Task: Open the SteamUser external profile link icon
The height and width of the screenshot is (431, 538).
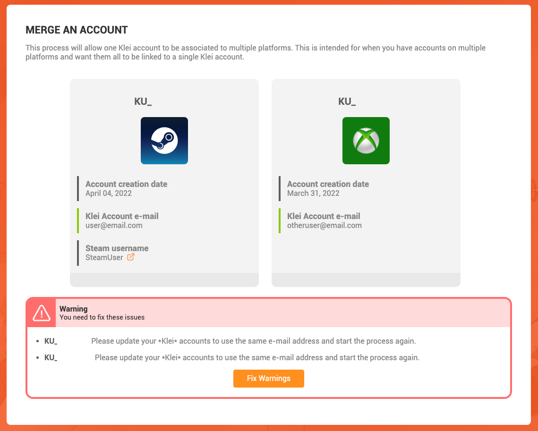Action: (131, 257)
